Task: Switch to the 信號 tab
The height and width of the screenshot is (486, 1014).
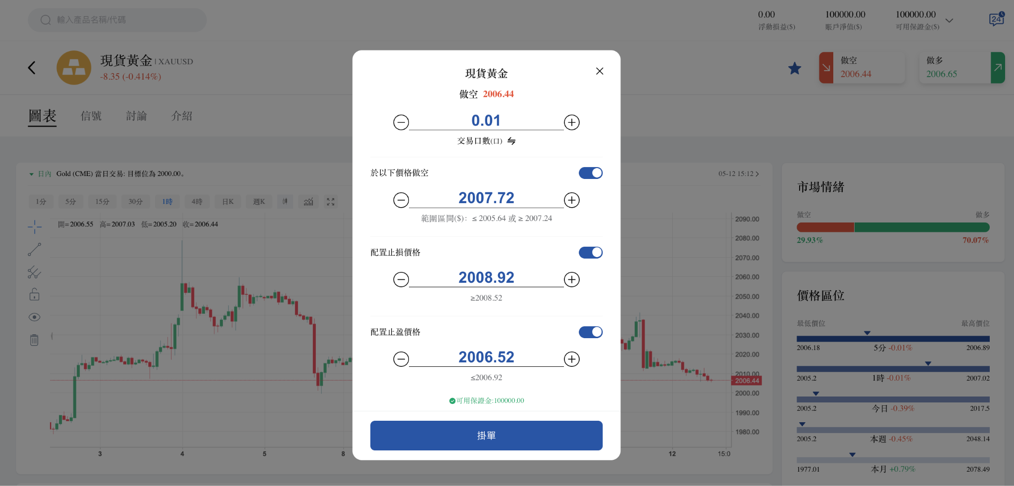Action: point(91,116)
